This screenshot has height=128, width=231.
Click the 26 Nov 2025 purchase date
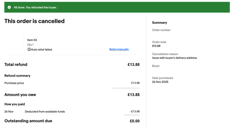[x=160, y=82]
